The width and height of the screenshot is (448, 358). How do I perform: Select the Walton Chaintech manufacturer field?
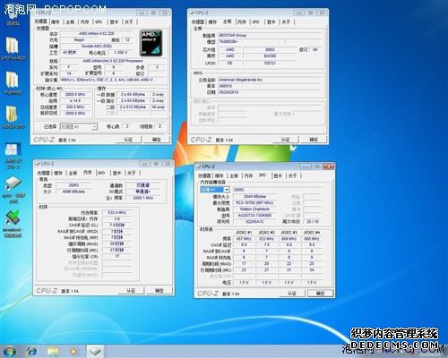click(x=254, y=209)
